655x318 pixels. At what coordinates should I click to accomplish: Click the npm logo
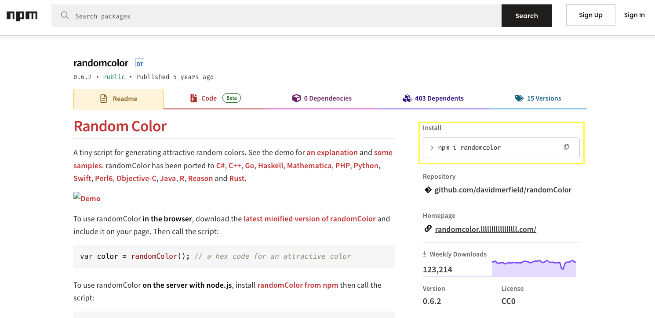point(22,16)
